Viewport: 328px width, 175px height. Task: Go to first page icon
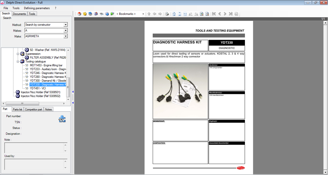[x=214, y=14]
